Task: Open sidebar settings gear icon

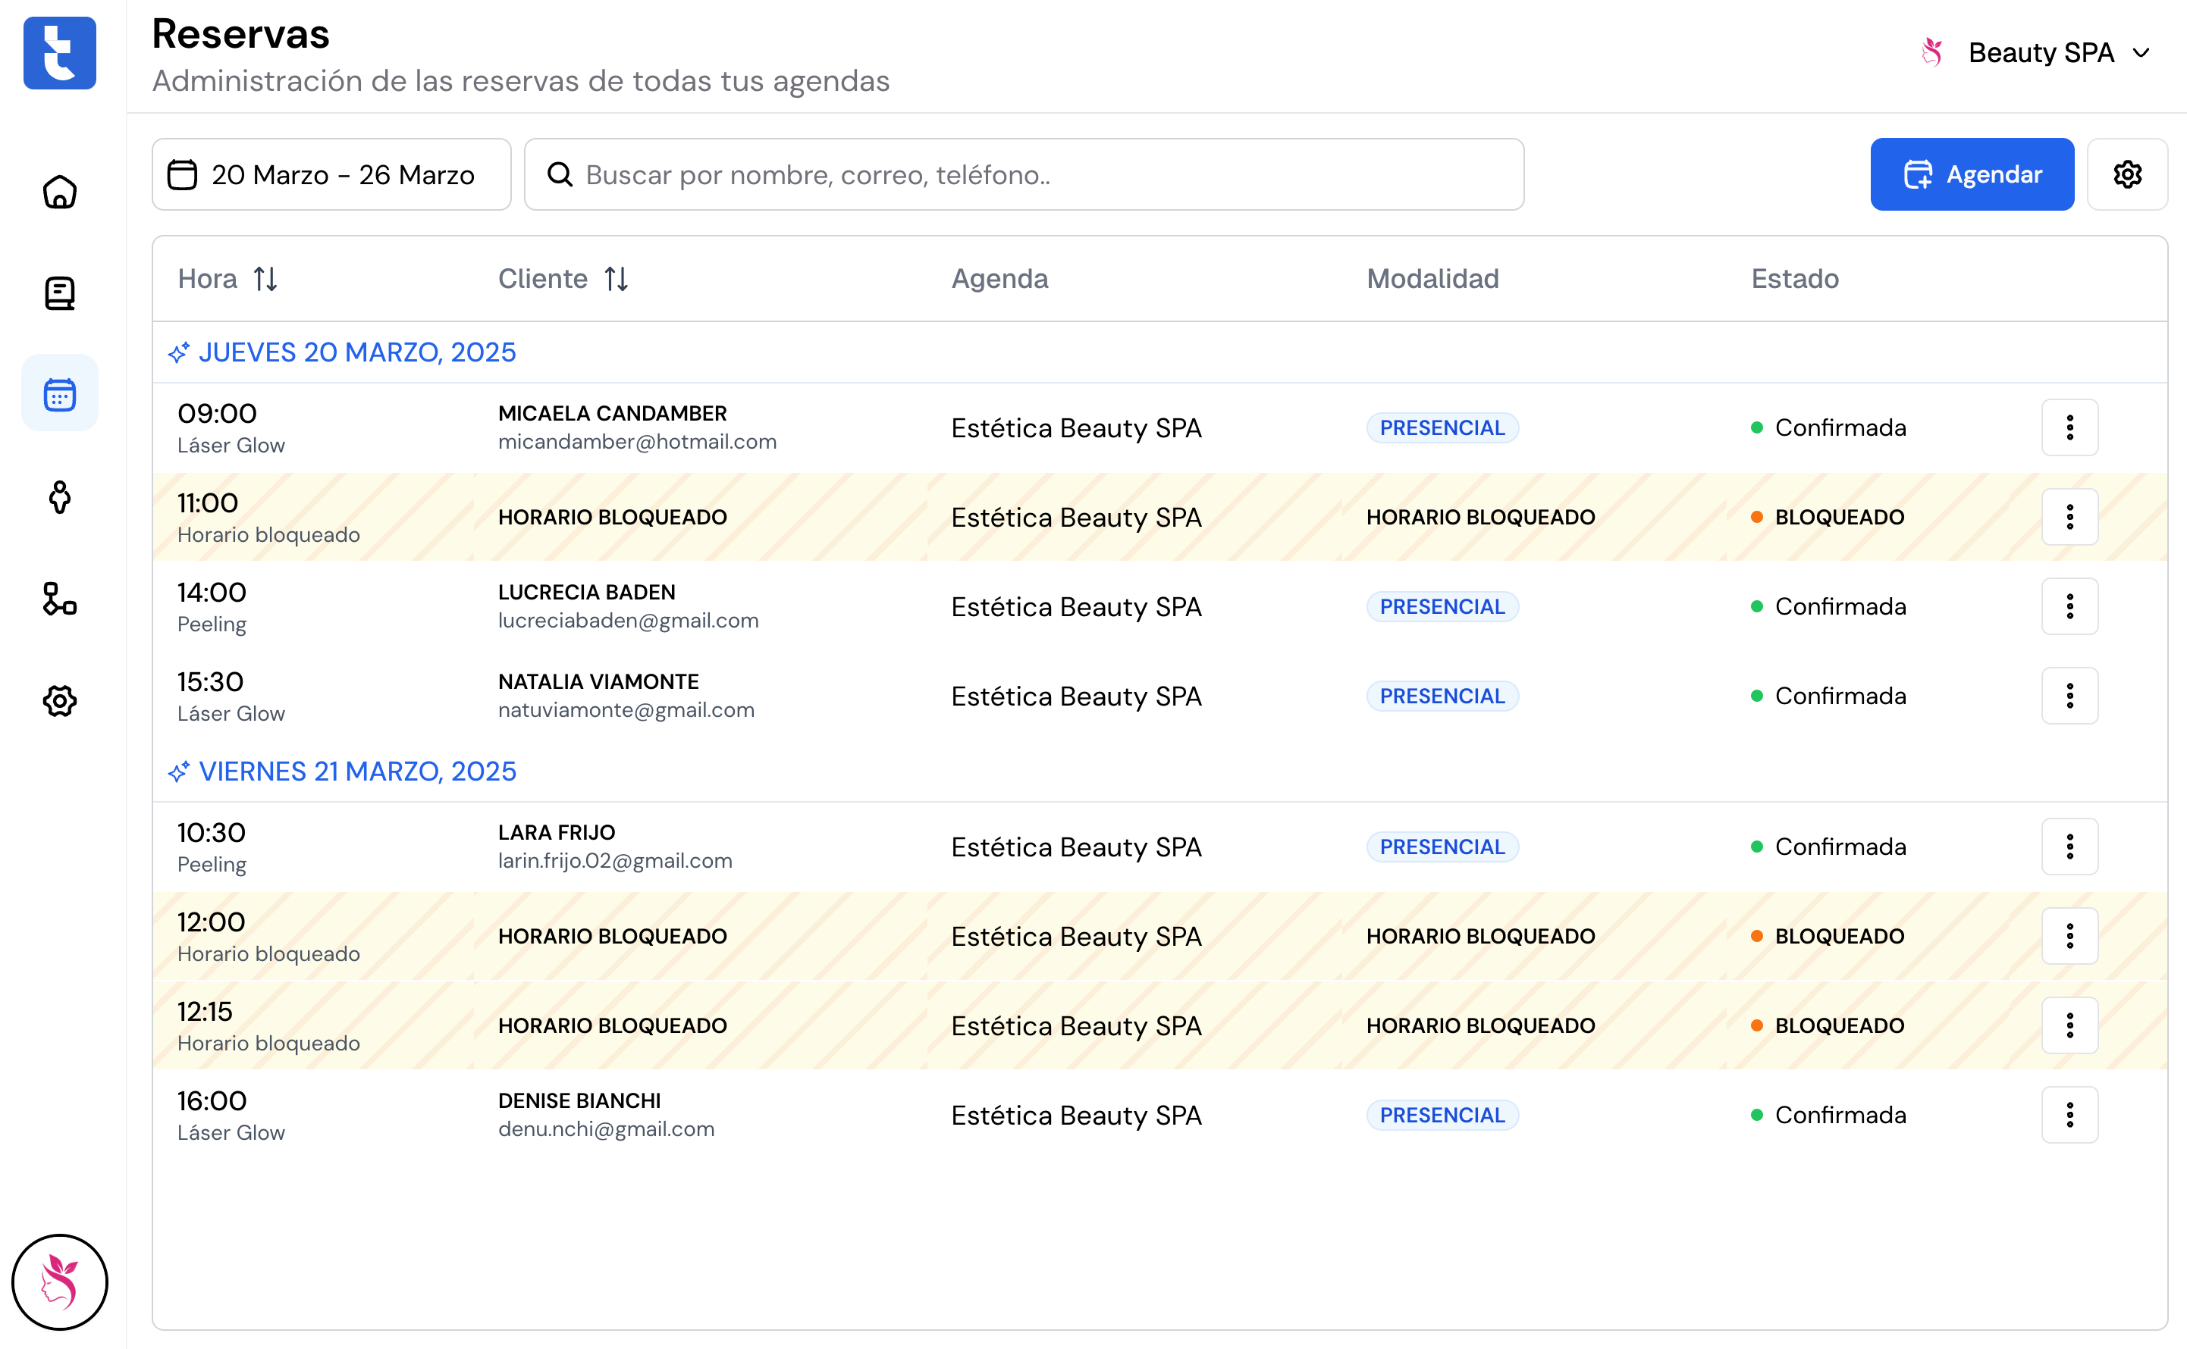Action: 60,701
